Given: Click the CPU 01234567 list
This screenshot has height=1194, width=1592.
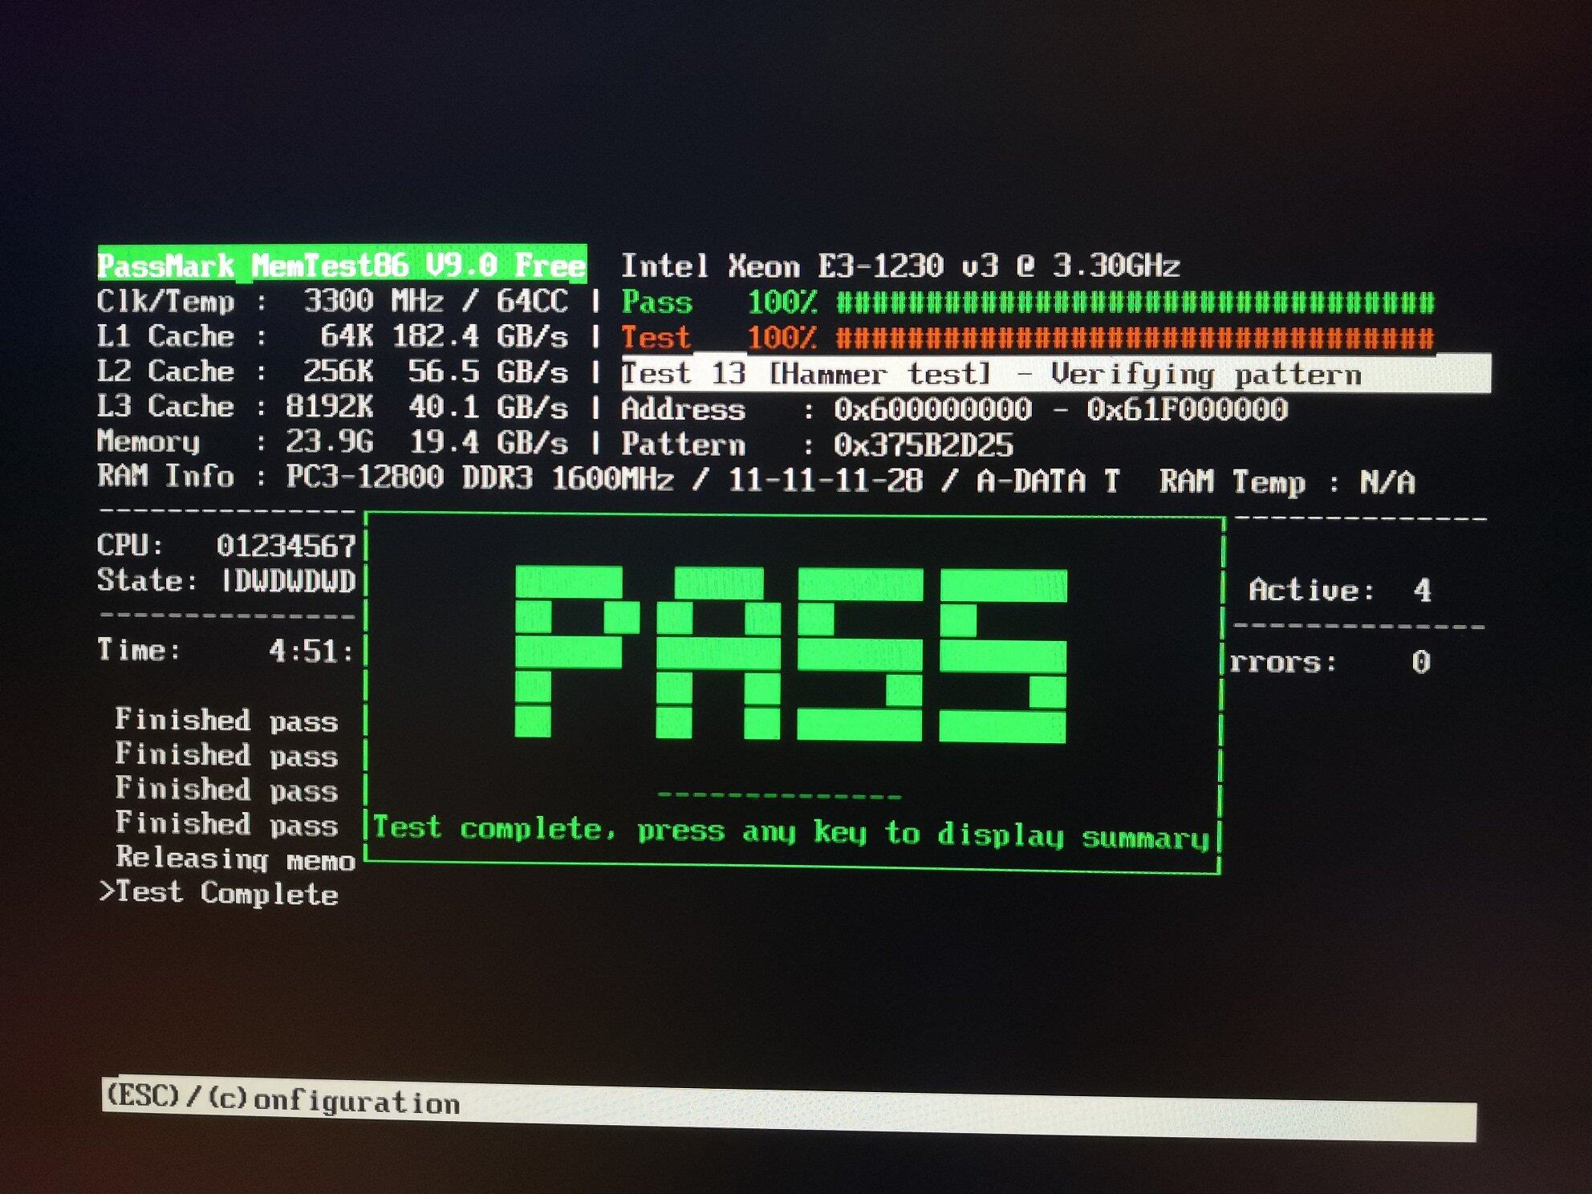Looking at the screenshot, I should (x=226, y=546).
